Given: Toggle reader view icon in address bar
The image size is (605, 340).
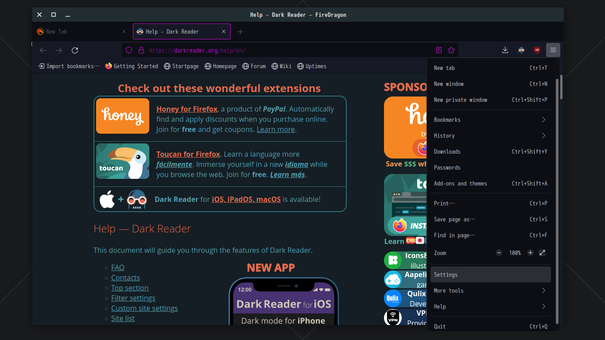Looking at the screenshot, I should [439, 50].
